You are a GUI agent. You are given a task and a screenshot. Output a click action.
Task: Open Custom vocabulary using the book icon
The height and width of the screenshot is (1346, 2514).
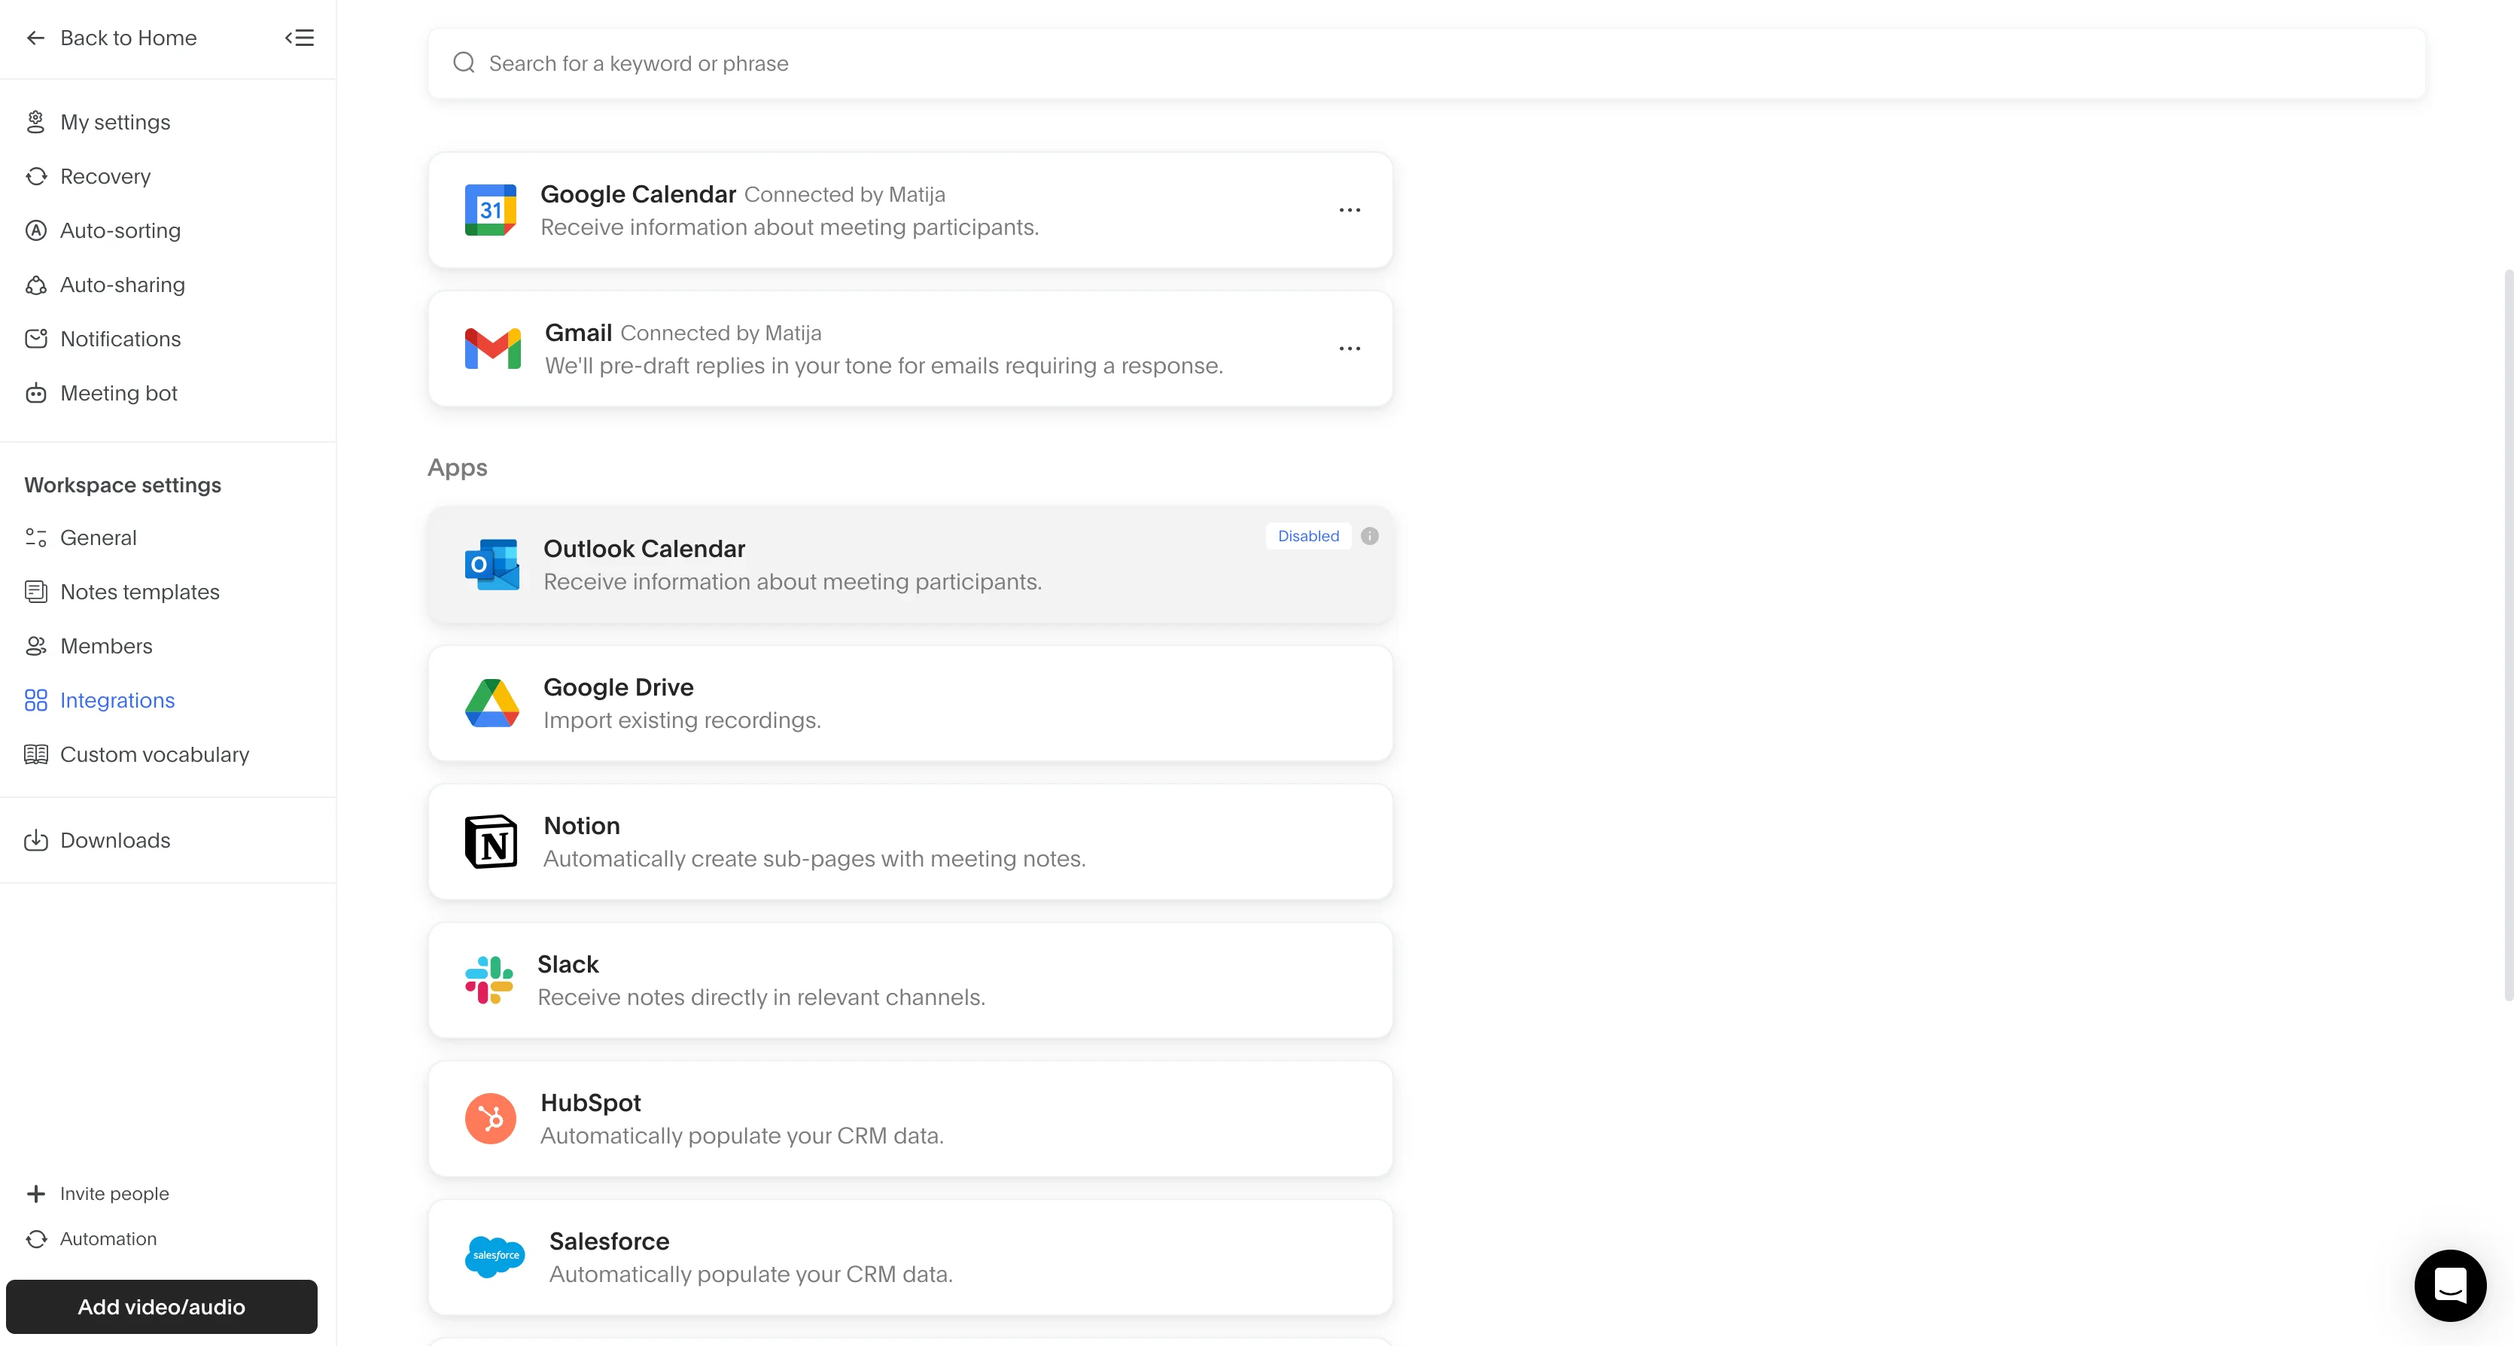tap(36, 754)
